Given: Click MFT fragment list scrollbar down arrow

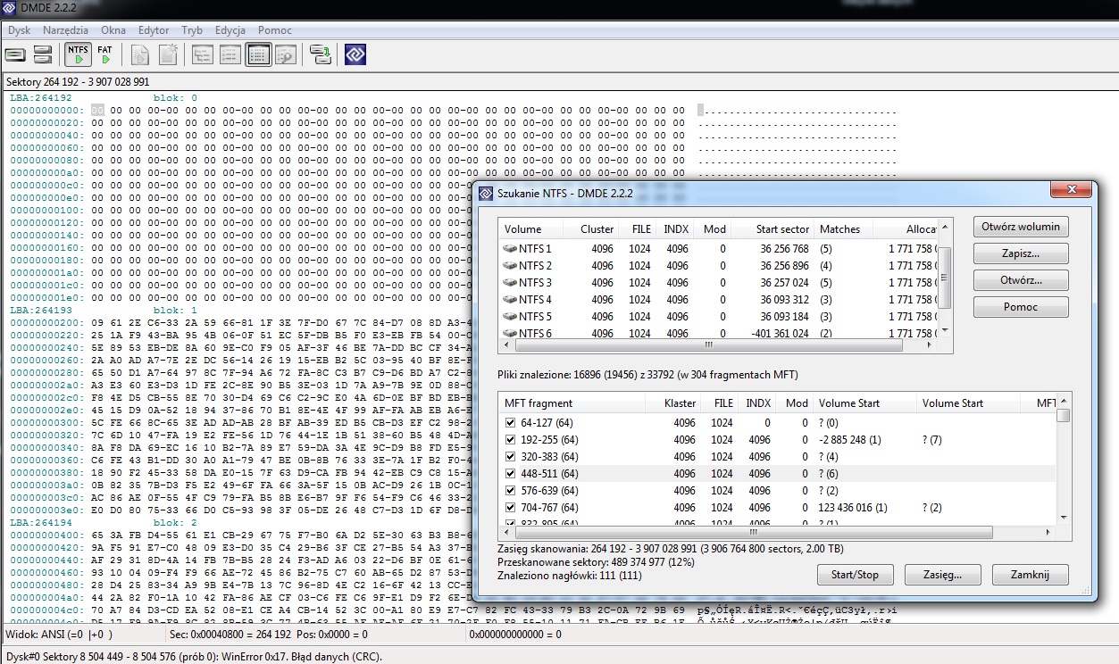Looking at the screenshot, I should 1063,517.
